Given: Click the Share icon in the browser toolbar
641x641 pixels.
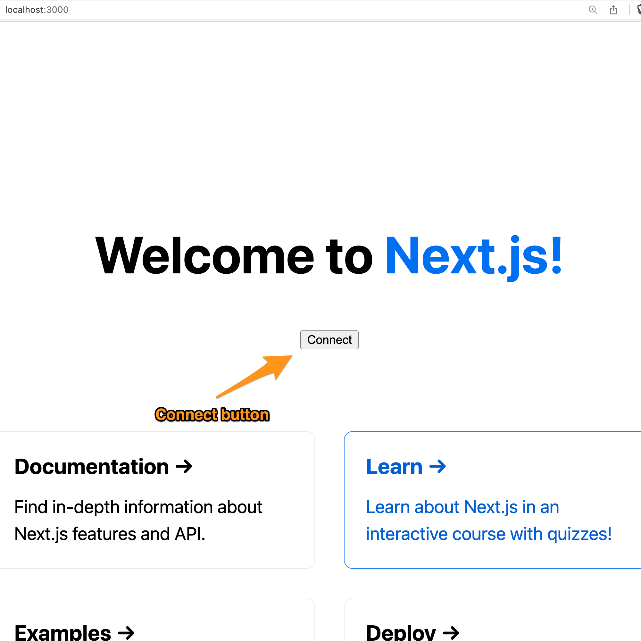Looking at the screenshot, I should click(613, 10).
